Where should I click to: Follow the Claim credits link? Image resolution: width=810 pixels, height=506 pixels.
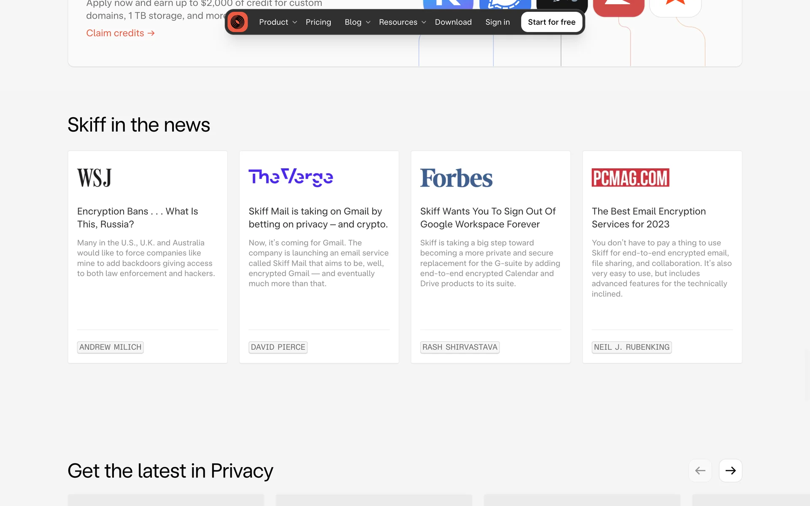pyautogui.click(x=120, y=33)
